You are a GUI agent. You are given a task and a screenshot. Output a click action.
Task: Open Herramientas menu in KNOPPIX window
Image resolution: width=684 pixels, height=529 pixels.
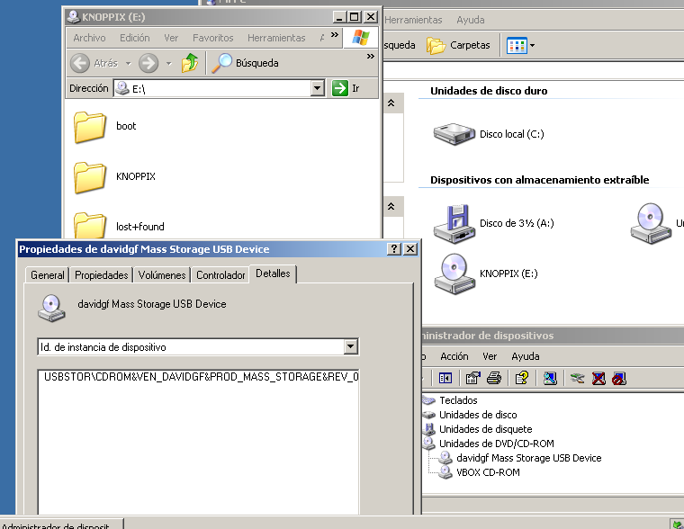coord(276,38)
